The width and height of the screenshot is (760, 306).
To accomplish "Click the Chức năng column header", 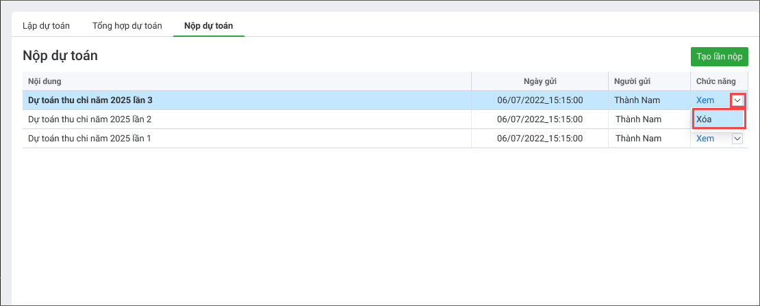I will point(716,81).
